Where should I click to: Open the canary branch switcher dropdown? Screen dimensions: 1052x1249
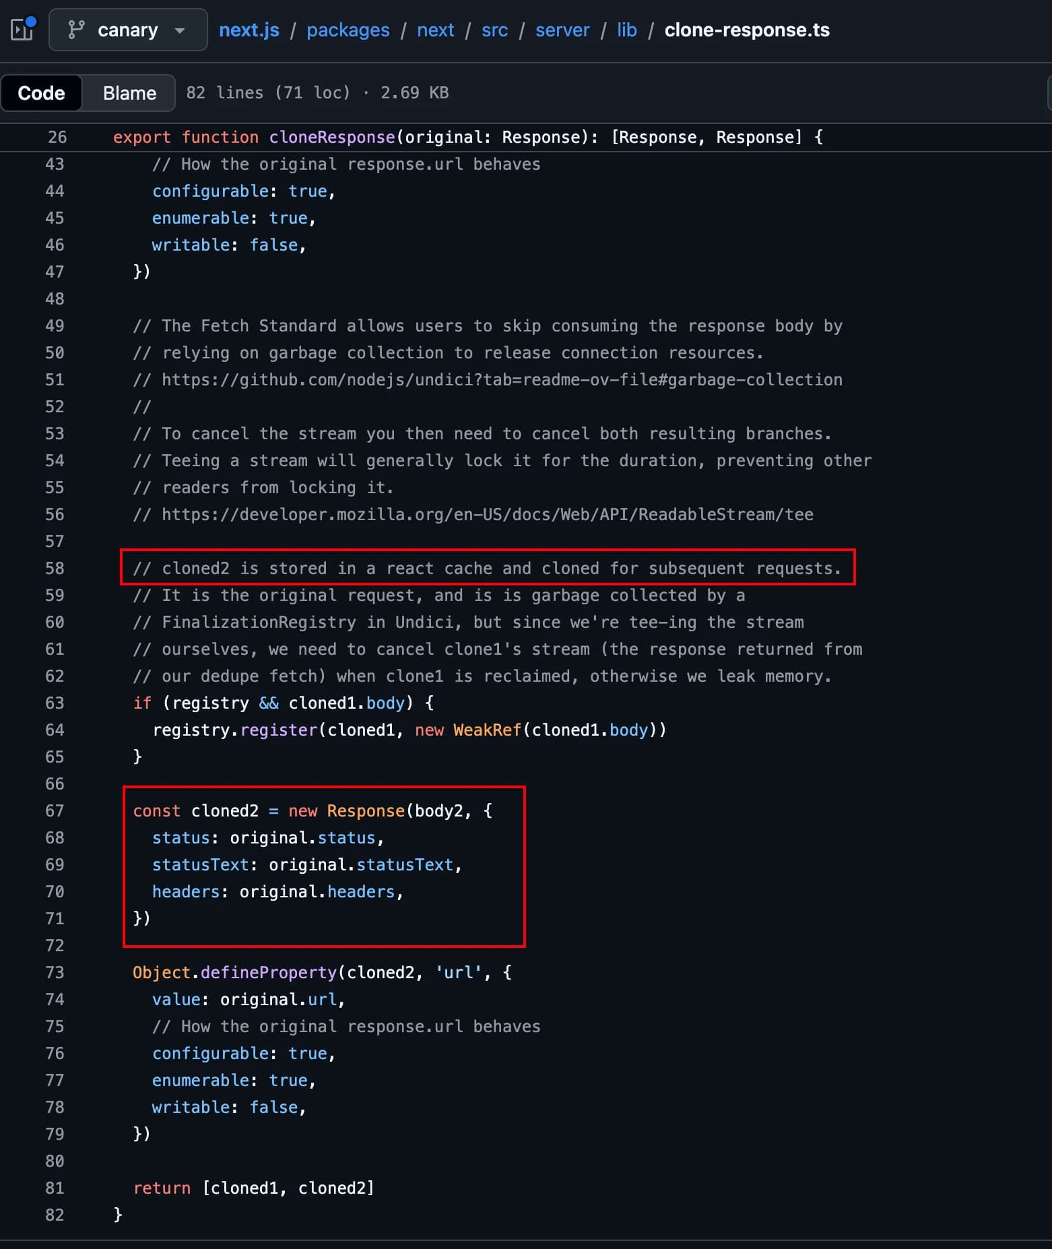click(x=128, y=30)
